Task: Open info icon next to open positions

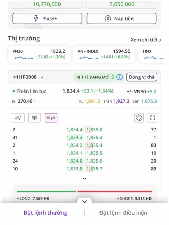Action: pos(119,77)
